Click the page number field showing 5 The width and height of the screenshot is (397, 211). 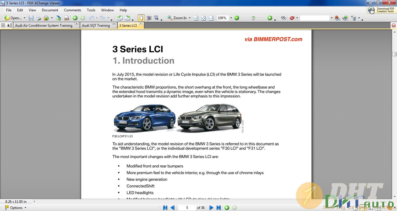coord(187,208)
